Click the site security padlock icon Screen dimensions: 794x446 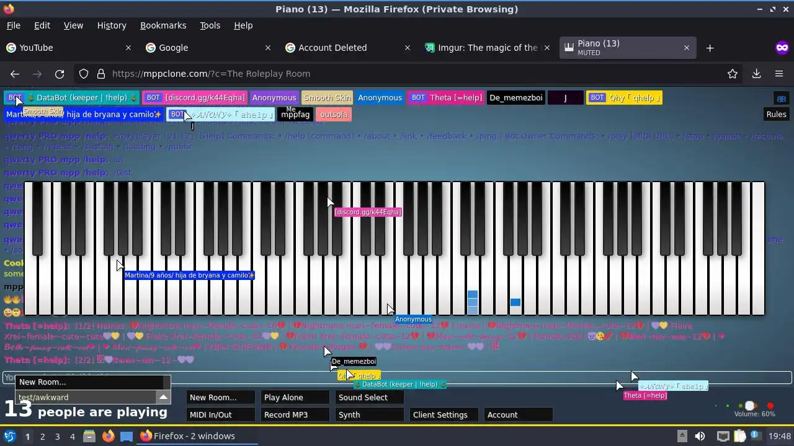pyautogui.click(x=101, y=74)
